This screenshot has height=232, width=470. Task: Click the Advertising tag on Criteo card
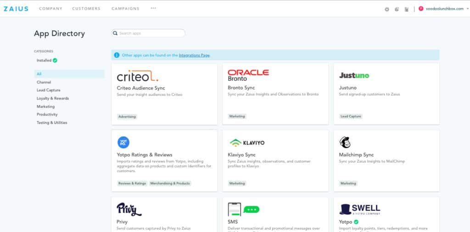coord(127,116)
